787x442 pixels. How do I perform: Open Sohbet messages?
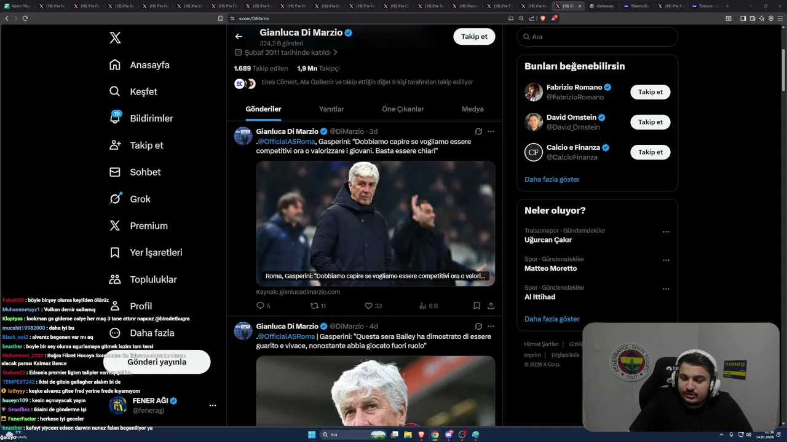[x=135, y=172]
